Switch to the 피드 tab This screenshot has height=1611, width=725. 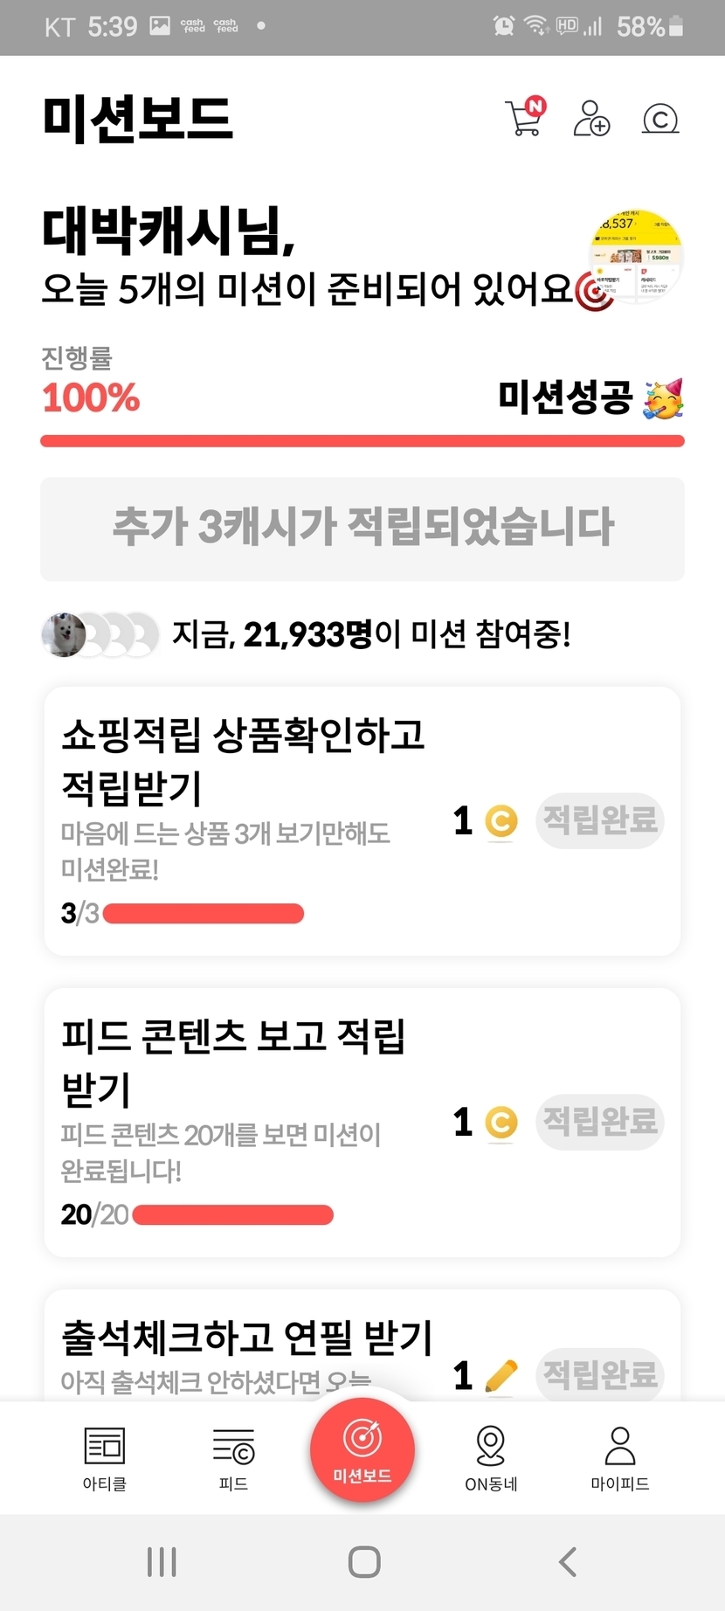[233, 1457]
